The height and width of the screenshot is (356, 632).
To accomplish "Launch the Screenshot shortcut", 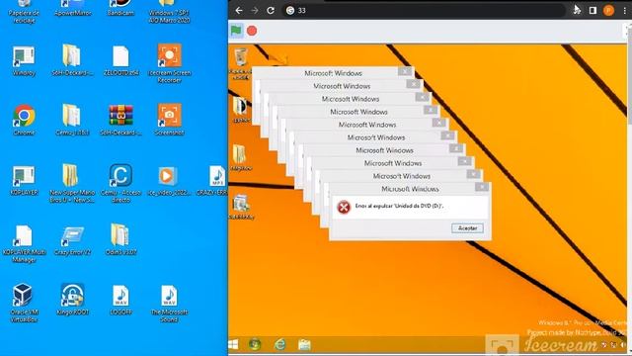I will [169, 120].
